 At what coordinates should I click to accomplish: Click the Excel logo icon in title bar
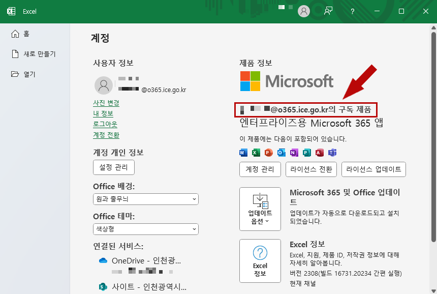coord(11,11)
